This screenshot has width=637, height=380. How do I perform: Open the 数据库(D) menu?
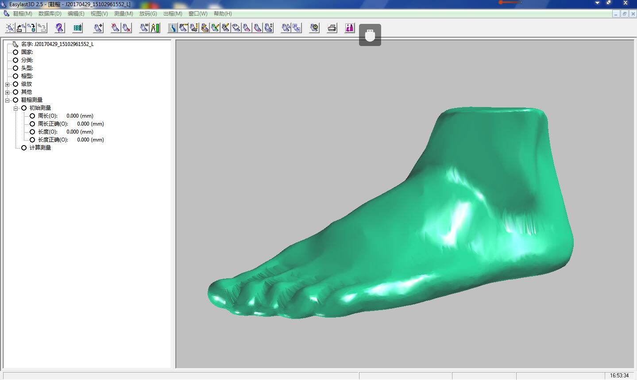[x=50, y=14]
